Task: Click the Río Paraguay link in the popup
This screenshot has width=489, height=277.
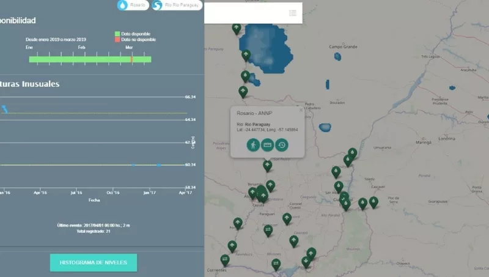Action: [257, 124]
